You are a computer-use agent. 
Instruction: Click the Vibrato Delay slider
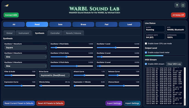(x=54, y=86)
